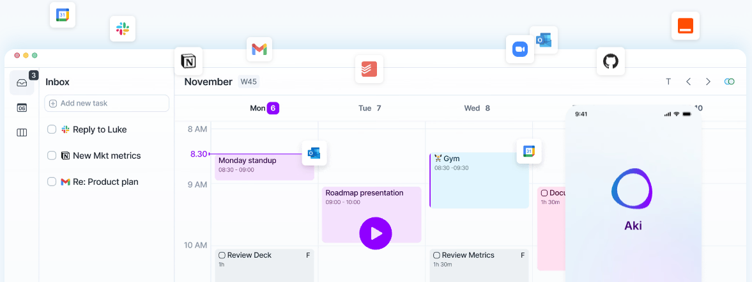The height and width of the screenshot is (282, 752).
Task: Click the floating Slack icon
Action: pyautogui.click(x=123, y=29)
